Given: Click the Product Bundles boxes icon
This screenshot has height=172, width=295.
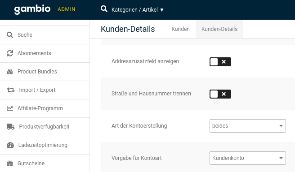Looking at the screenshot, I should coord(10,72).
